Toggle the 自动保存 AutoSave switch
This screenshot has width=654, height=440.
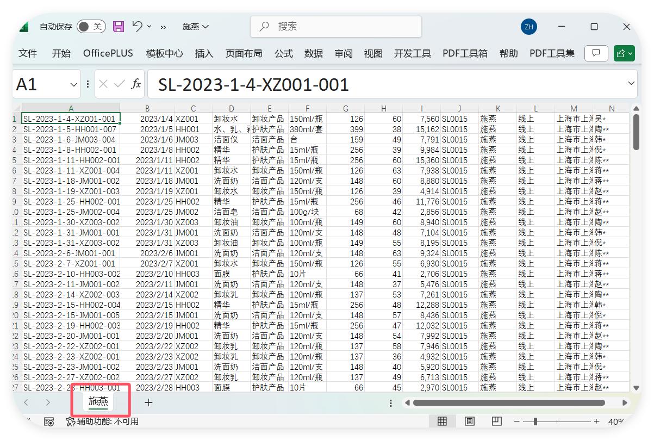pyautogui.click(x=90, y=26)
